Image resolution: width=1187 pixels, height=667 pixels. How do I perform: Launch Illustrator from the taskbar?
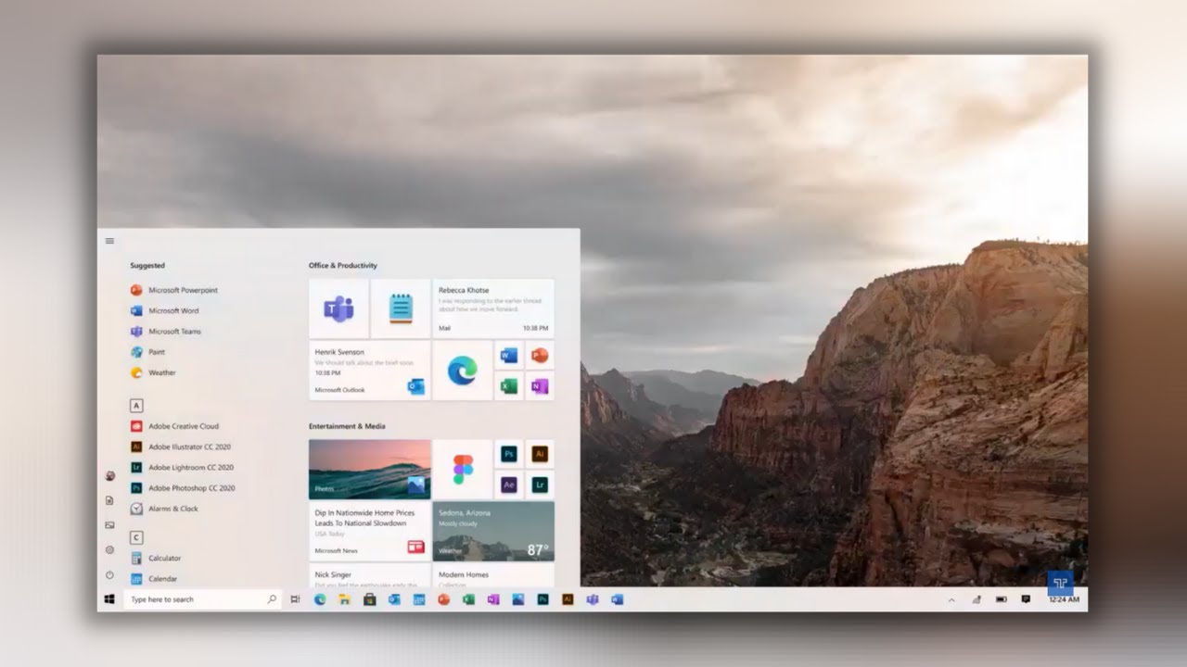click(568, 599)
